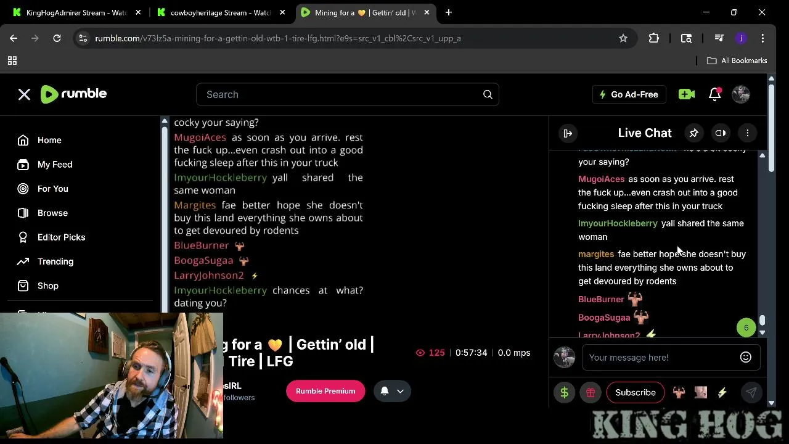Open Chrome profile button
Viewport: 789px width, 444px height.
[741, 38]
